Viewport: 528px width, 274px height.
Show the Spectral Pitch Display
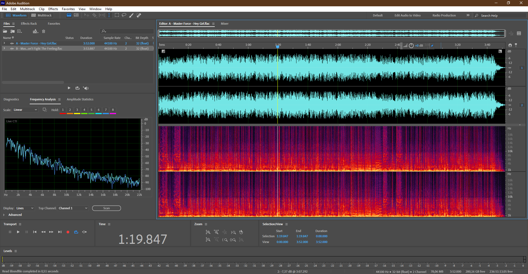point(76,15)
